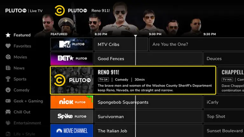The height and width of the screenshot is (137, 244).
Task: Click the News newspaper icon
Action: pos(8,68)
